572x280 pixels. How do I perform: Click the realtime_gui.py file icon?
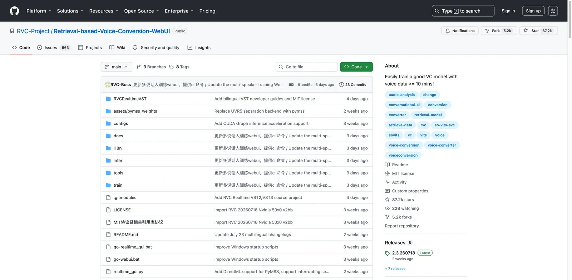point(108,271)
